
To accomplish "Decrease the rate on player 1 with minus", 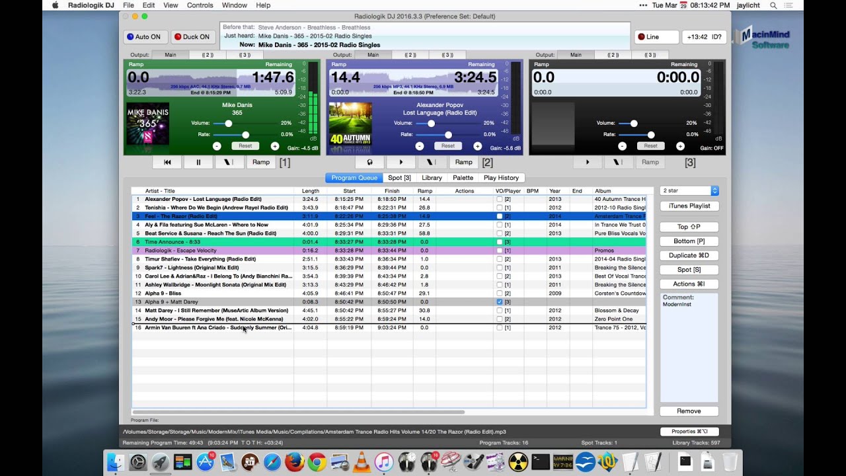I will pos(217,146).
